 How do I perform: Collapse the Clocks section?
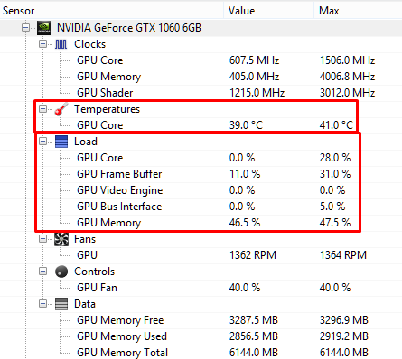point(42,44)
